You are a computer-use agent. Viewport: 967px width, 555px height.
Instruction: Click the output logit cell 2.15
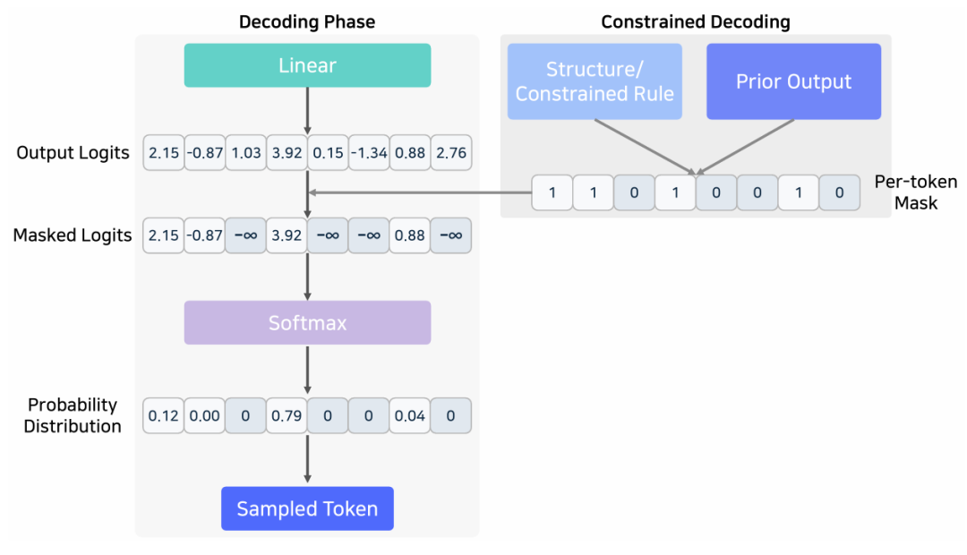pyautogui.click(x=164, y=153)
